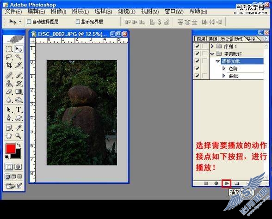Image resolution: width=272 pixels, height=219 pixels.
Task: Collapse the 举例动作 action set
Action: 212,54
